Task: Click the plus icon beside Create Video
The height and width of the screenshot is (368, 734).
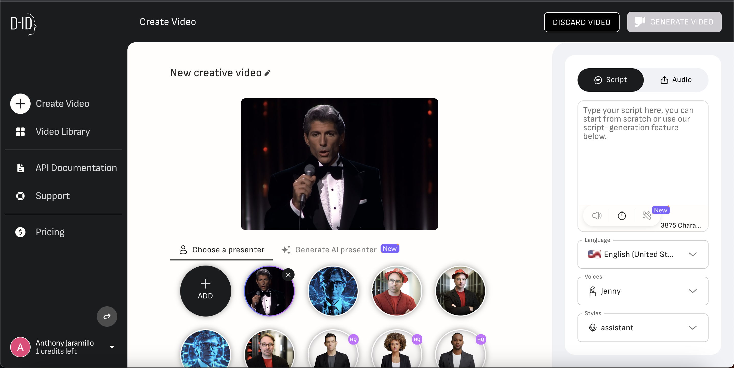Action: click(20, 104)
